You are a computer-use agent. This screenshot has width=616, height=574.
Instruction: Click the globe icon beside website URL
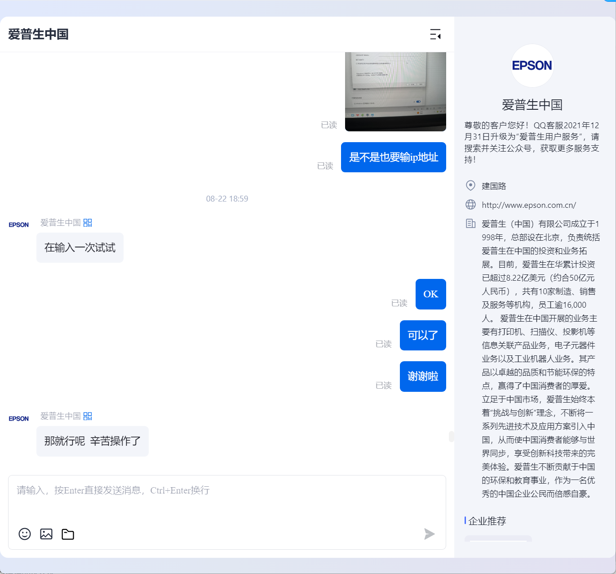[x=470, y=205]
